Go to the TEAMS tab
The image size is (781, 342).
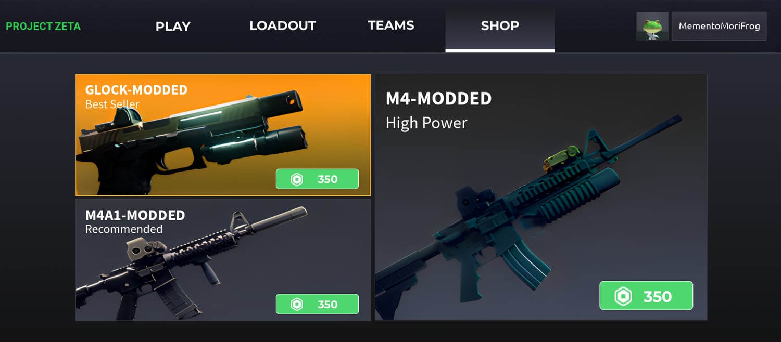(391, 25)
